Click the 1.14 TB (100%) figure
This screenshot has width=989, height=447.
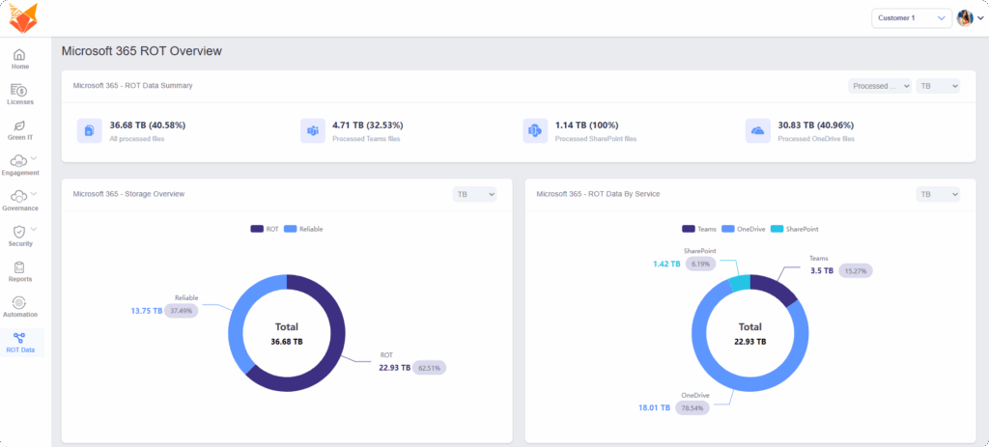coord(586,125)
